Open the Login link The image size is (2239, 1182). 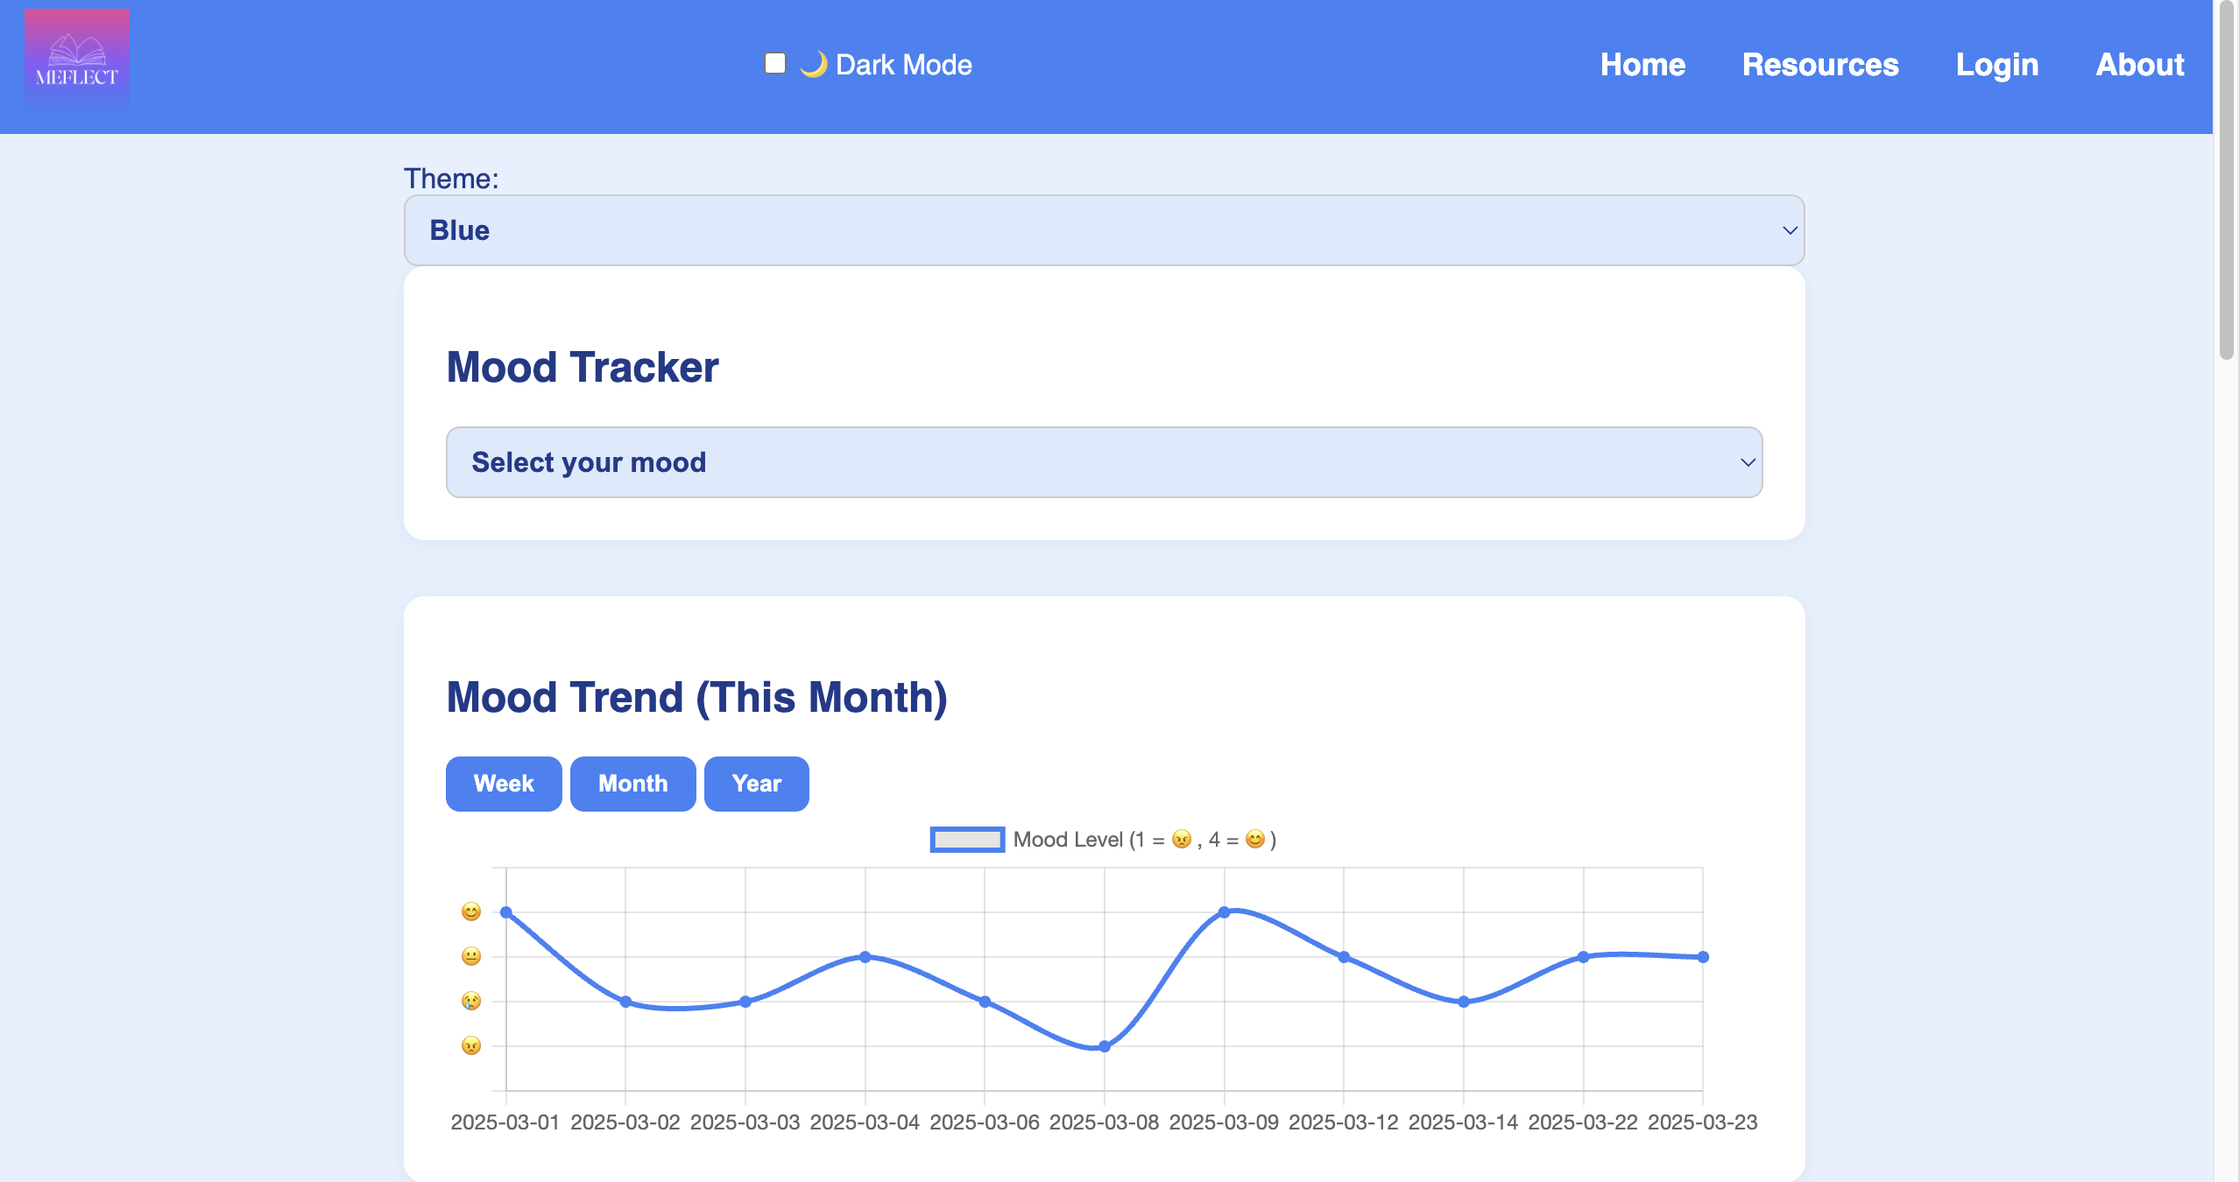[x=1997, y=65]
